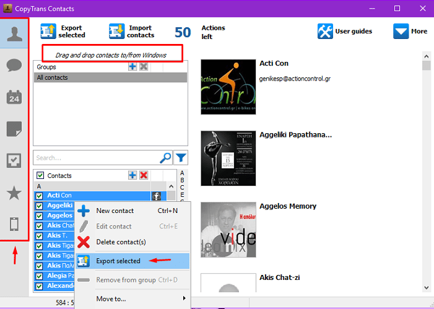Open the contacts filter funnel
Screen dimensions: 434x309
tap(181, 158)
